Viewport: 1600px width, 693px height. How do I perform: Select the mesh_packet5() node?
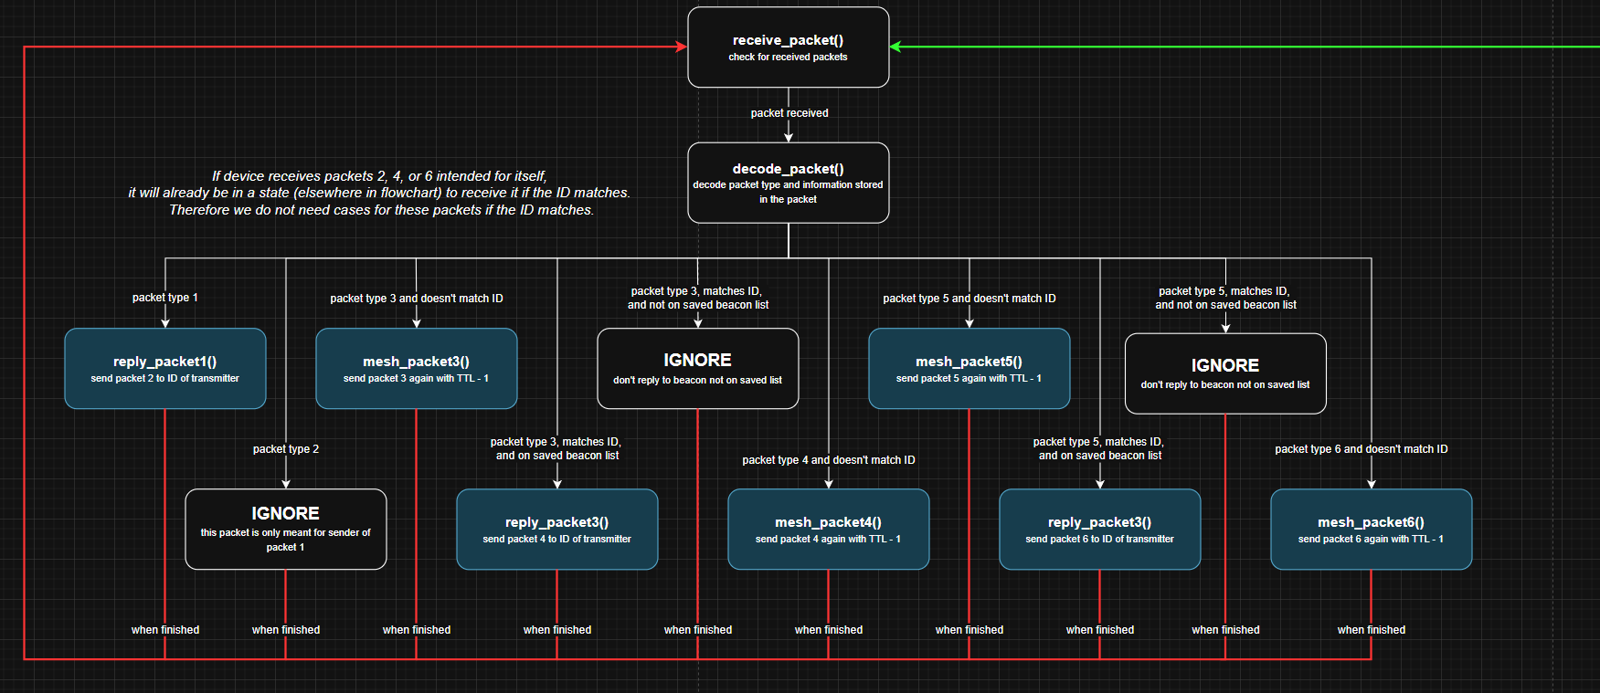tap(970, 369)
